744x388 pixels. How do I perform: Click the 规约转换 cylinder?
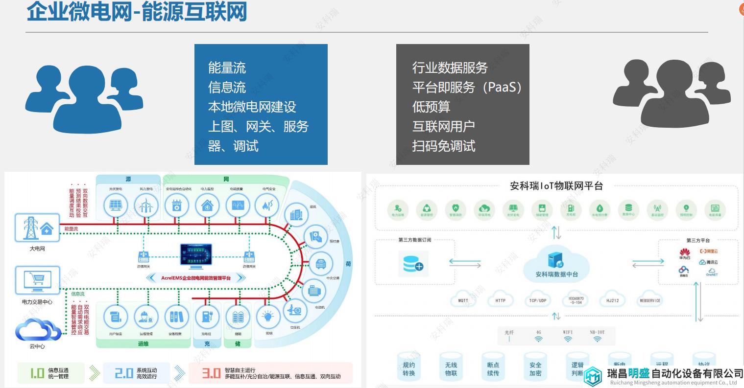coord(409,366)
